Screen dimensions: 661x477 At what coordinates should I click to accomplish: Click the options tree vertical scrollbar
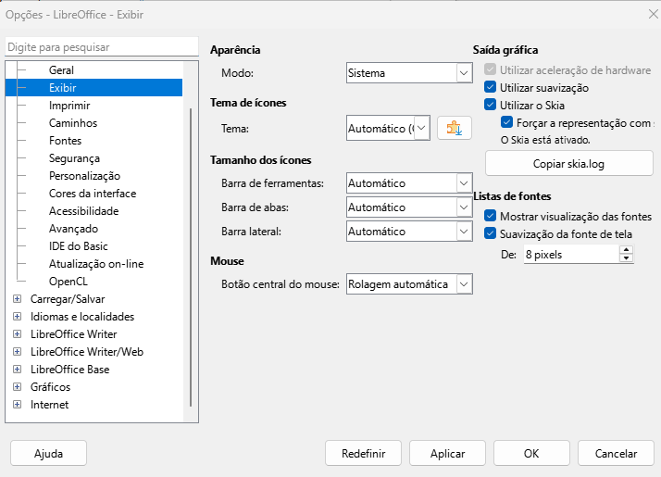point(191,257)
